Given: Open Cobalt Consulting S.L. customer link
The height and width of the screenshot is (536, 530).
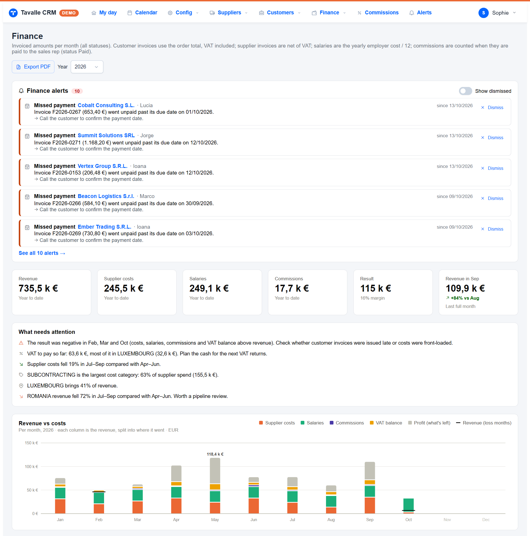Looking at the screenshot, I should coord(106,105).
